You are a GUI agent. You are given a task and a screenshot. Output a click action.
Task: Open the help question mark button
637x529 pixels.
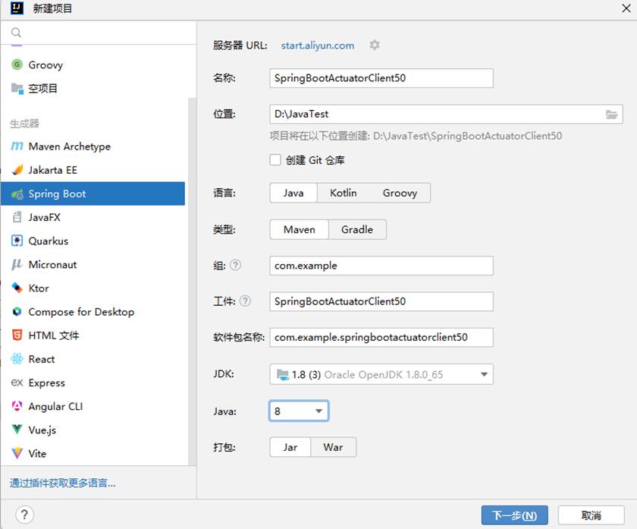(24, 515)
